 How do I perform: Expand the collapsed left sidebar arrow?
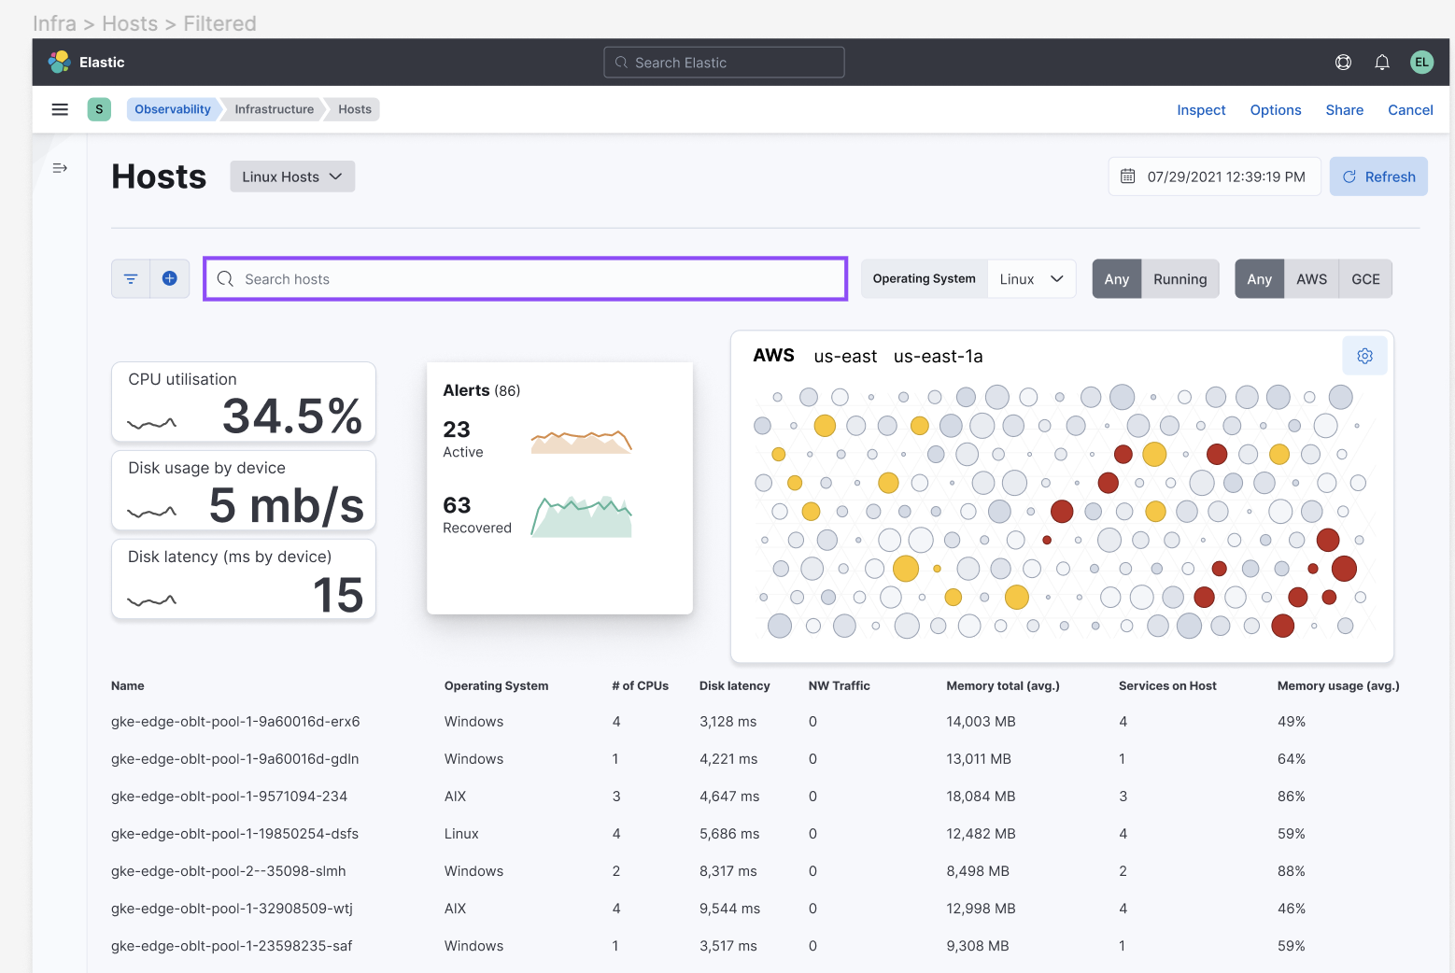pos(60,168)
